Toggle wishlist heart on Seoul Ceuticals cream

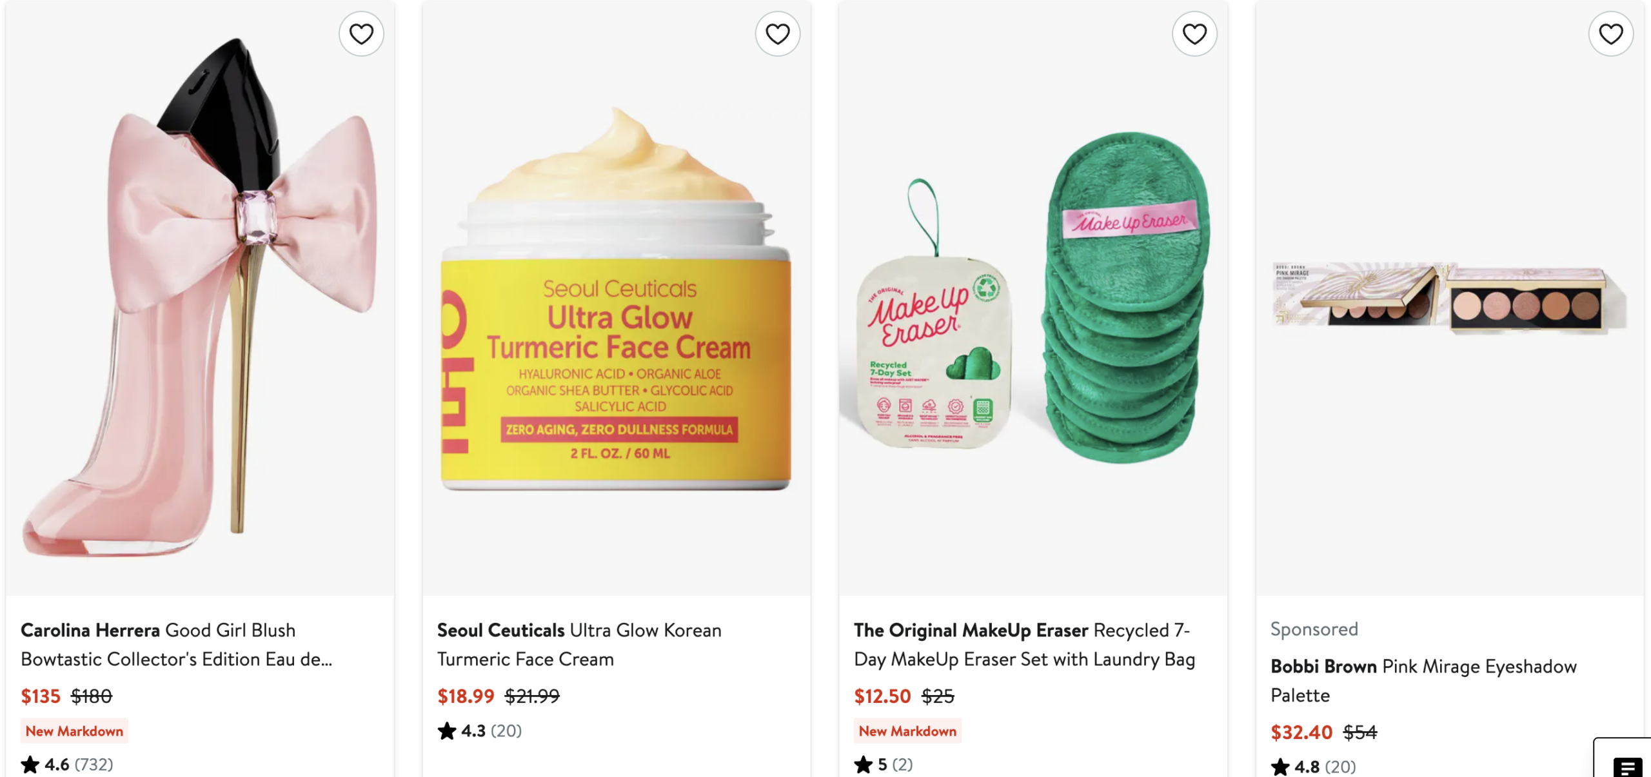point(778,34)
